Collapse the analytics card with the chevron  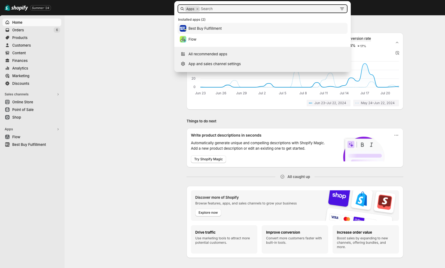coord(397,43)
